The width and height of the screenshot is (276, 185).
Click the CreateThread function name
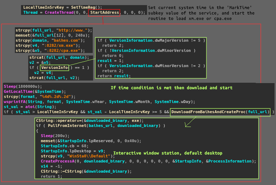tap(59, 13)
